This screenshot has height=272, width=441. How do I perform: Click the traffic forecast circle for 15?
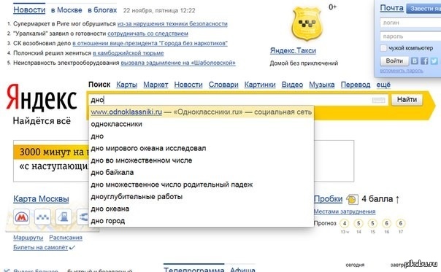coord(372,223)
